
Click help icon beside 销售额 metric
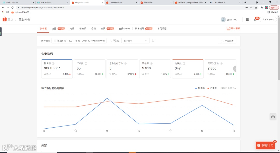[x=53, y=63]
